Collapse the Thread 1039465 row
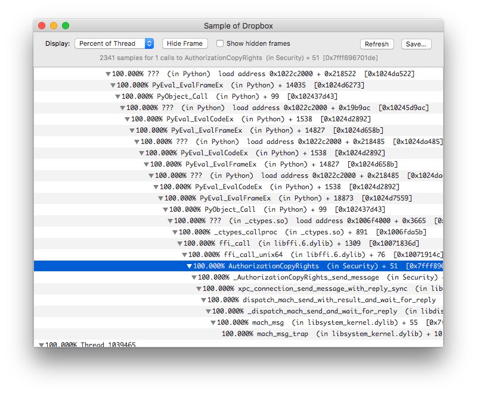 pyautogui.click(x=41, y=345)
